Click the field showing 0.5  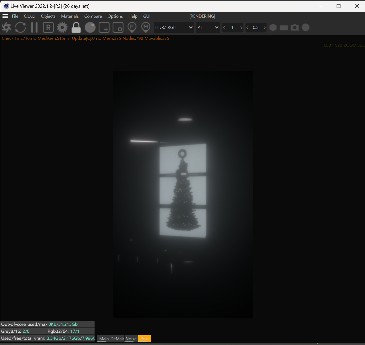[256, 27]
